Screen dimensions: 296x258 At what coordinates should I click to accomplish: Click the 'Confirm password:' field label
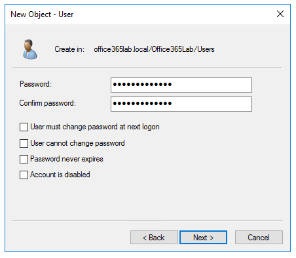click(x=48, y=103)
